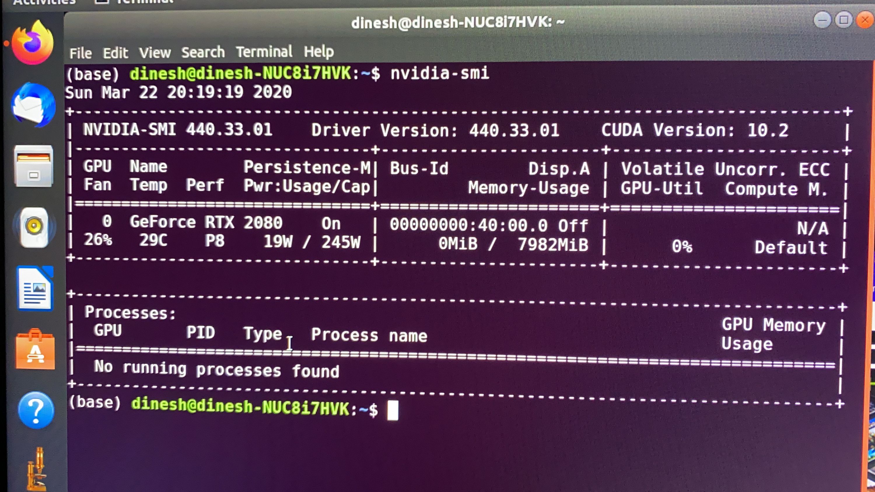Click the 0MiB / 7982MiB memory value
Screen dimensions: 875x492
[513, 244]
